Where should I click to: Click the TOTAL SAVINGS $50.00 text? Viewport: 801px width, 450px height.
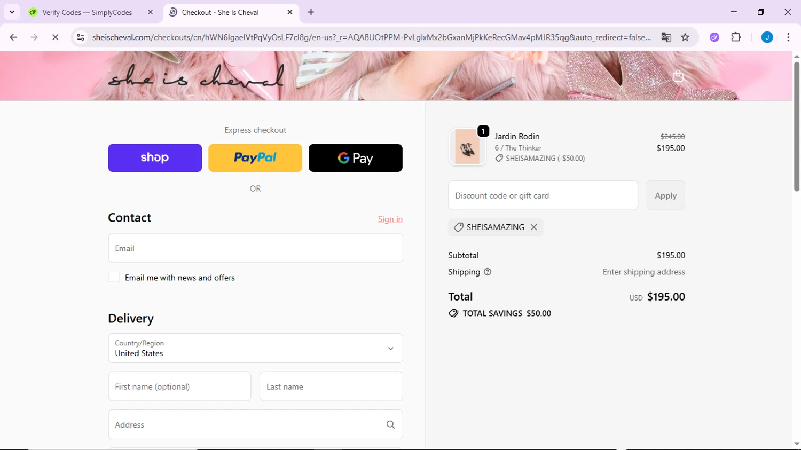click(x=507, y=313)
